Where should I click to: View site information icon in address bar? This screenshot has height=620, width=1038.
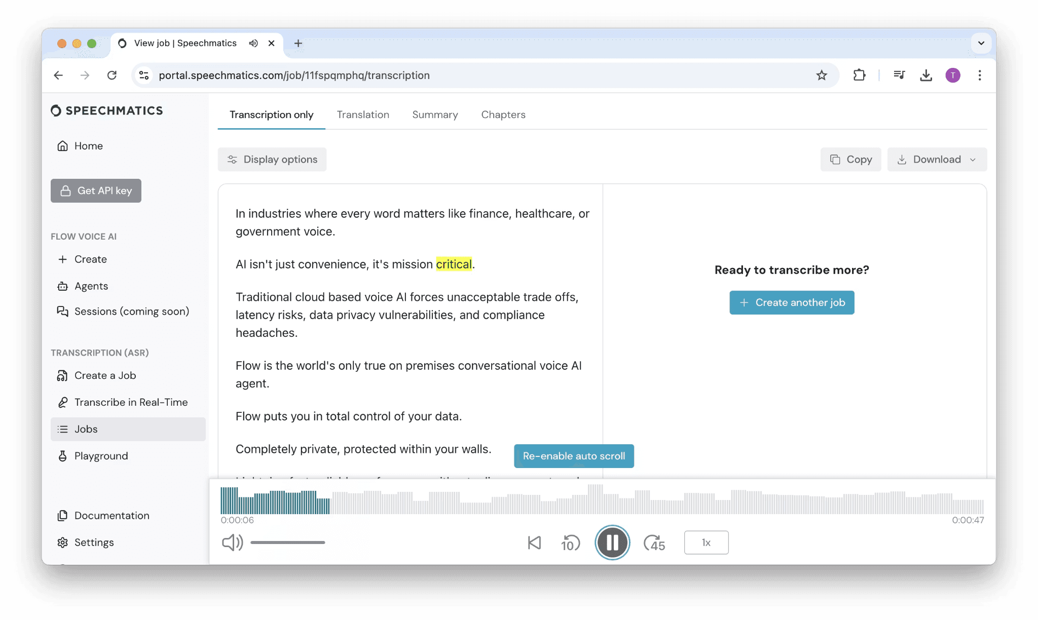(x=144, y=75)
